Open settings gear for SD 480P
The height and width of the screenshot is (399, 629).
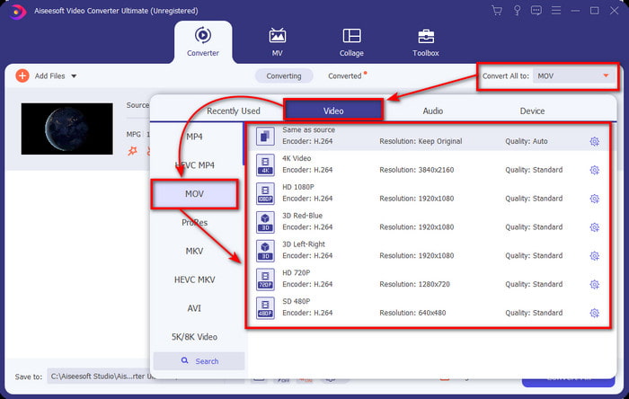tap(595, 313)
